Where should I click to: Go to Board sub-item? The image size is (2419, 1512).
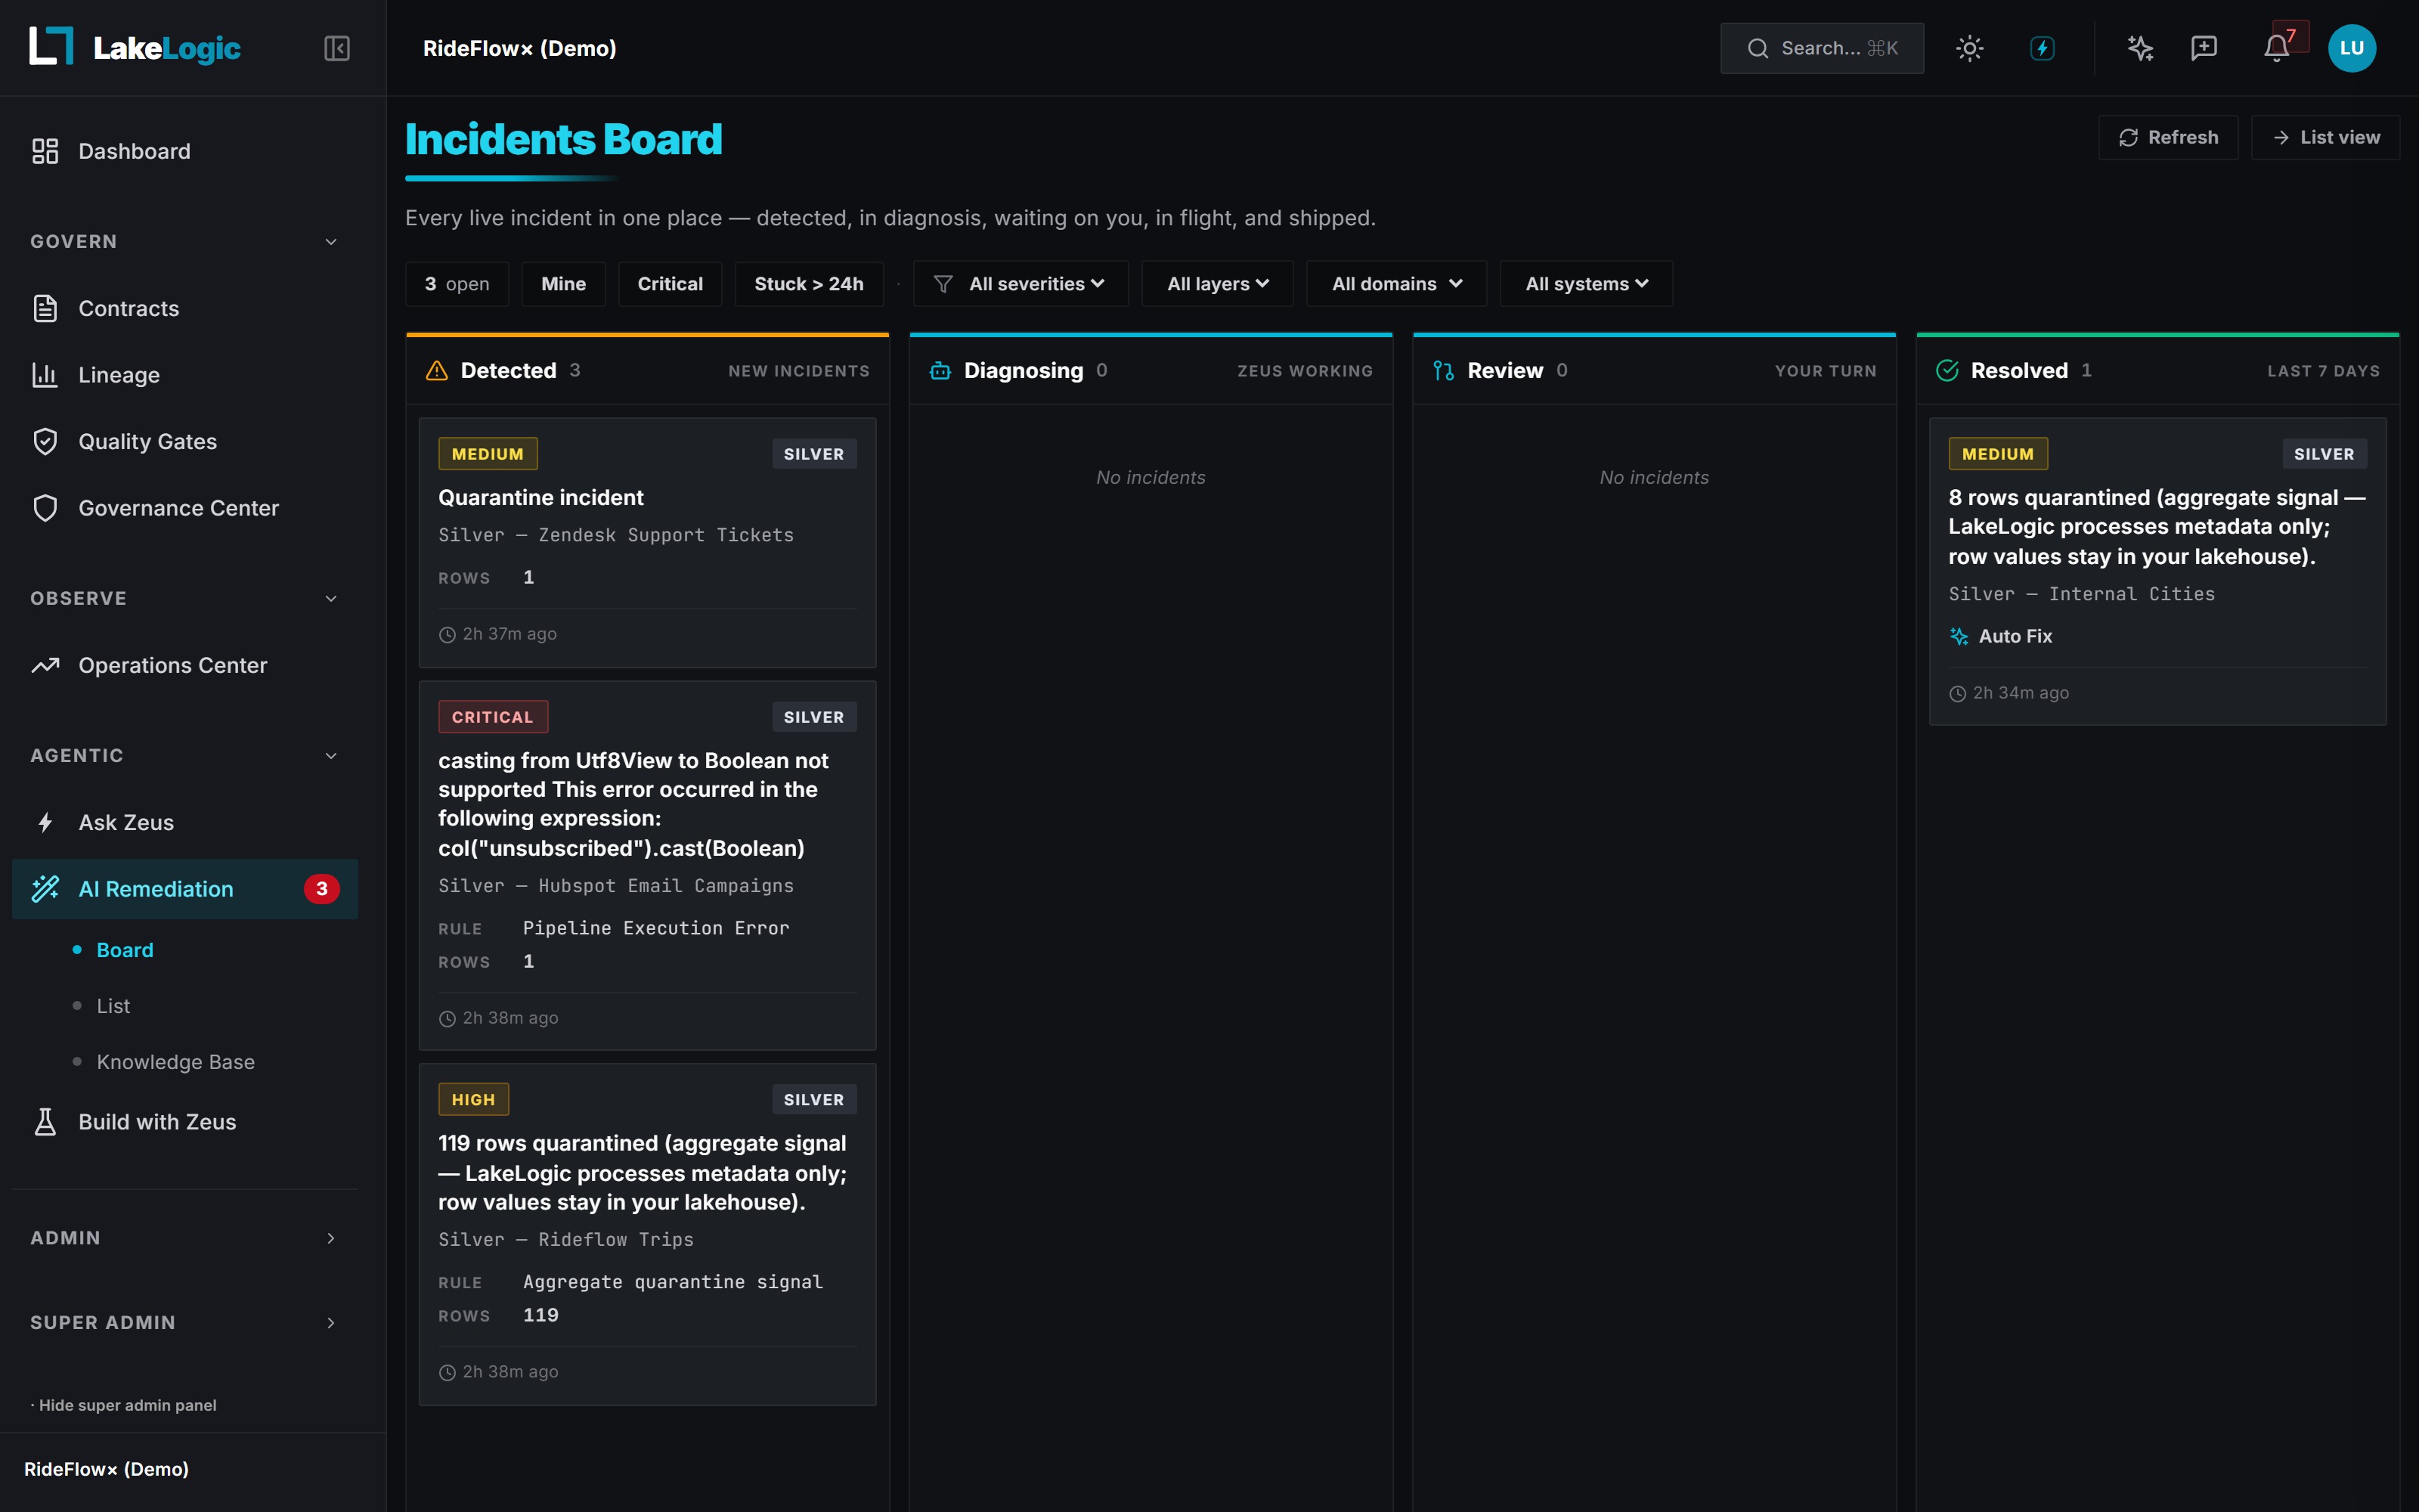tap(125, 950)
